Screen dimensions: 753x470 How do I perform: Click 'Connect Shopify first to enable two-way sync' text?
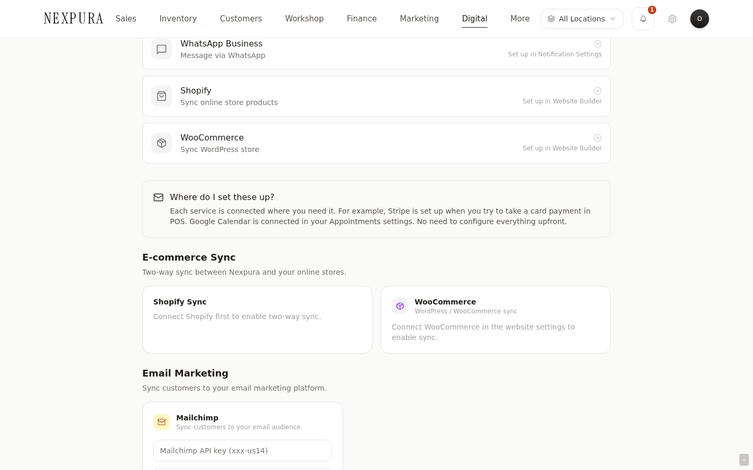pos(237,316)
